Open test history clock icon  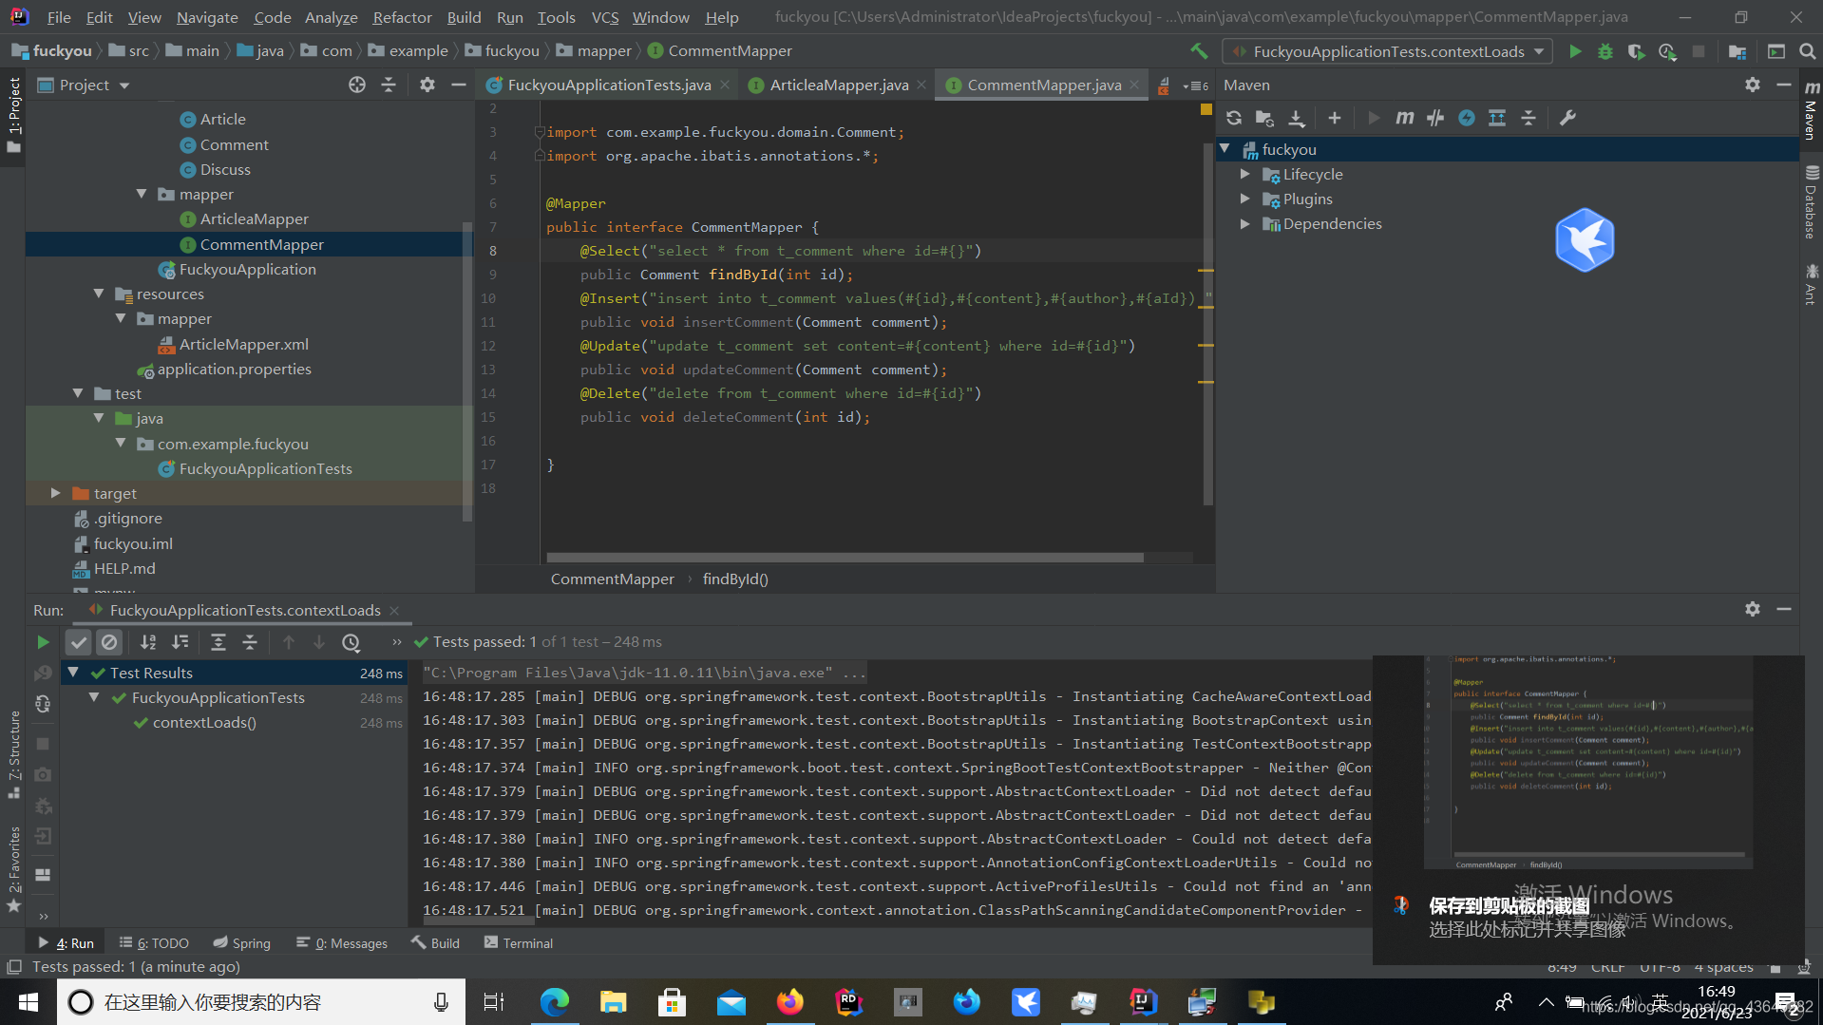(351, 642)
